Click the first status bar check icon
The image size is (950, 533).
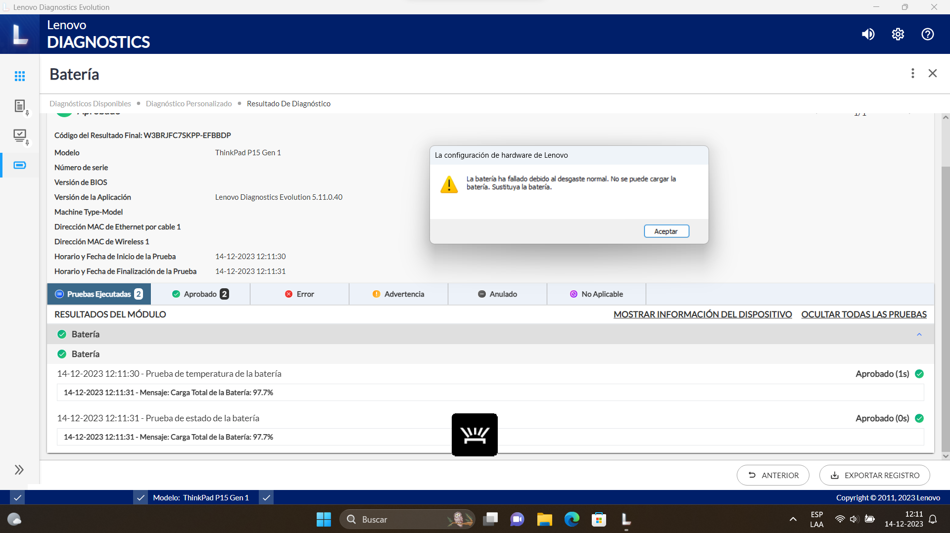pyautogui.click(x=17, y=497)
